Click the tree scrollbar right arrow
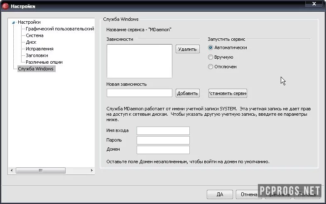The image size is (326, 204). point(92,170)
